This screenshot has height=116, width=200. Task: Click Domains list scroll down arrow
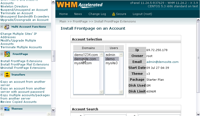click(x=101, y=92)
